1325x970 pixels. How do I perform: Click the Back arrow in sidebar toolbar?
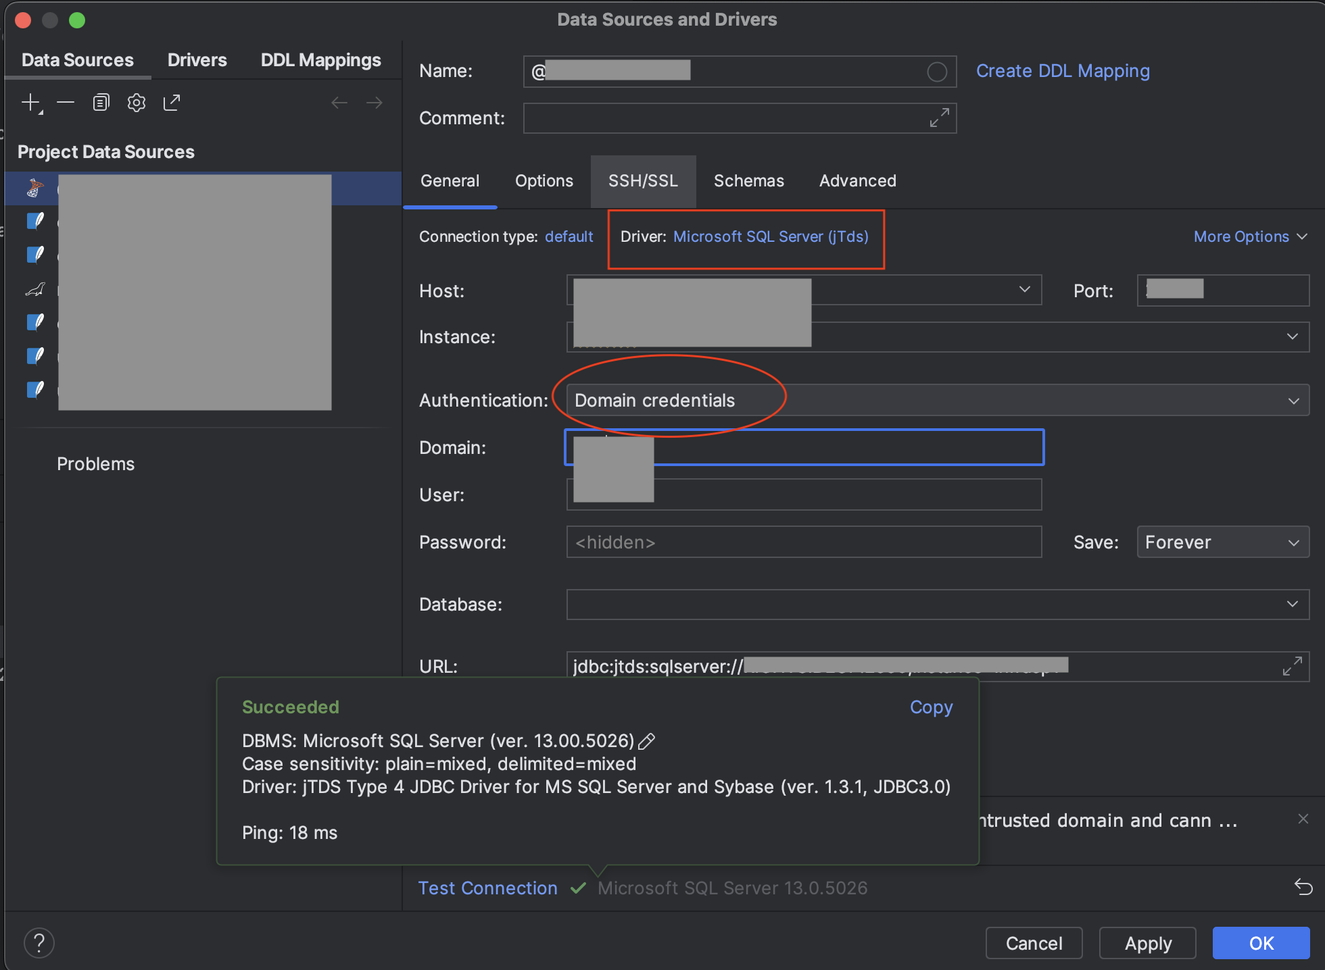tap(339, 103)
